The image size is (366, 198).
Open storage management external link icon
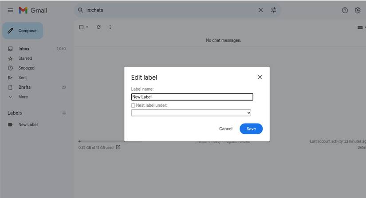click(118, 148)
